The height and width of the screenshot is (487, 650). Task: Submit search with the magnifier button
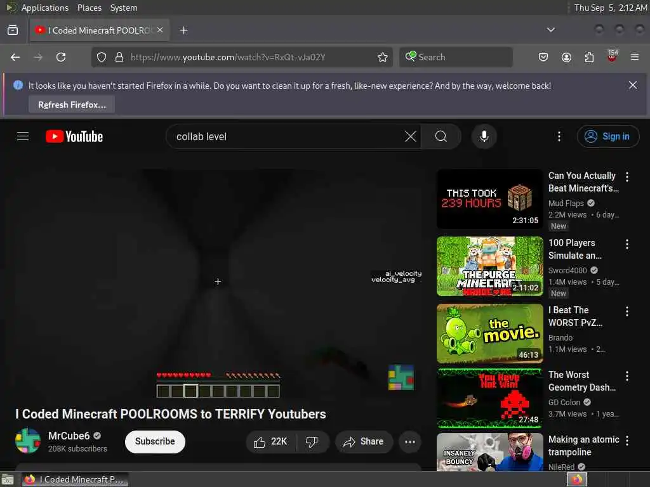pos(441,136)
